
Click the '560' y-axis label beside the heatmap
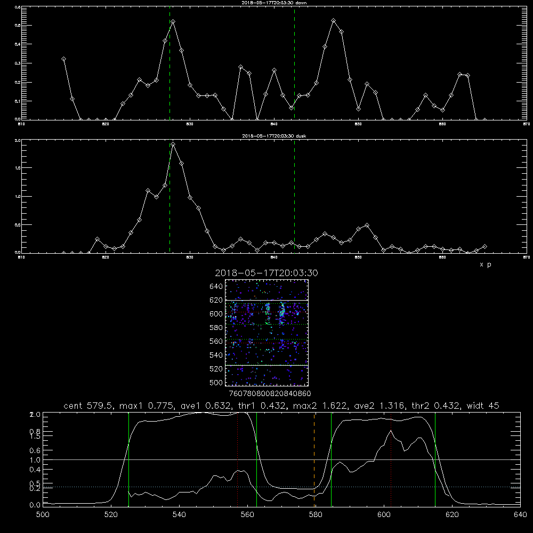click(x=216, y=341)
